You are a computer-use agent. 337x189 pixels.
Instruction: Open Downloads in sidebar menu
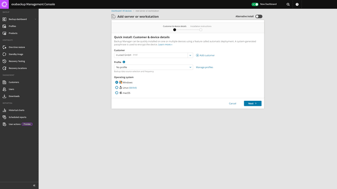(x=14, y=96)
